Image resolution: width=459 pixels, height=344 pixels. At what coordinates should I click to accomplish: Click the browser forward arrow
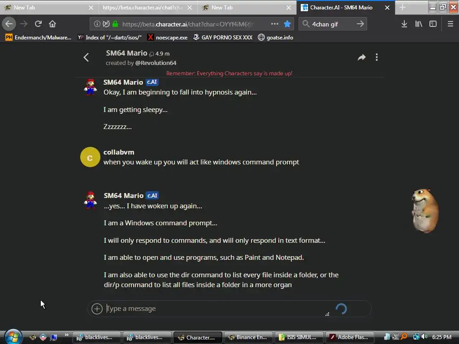coord(24,24)
